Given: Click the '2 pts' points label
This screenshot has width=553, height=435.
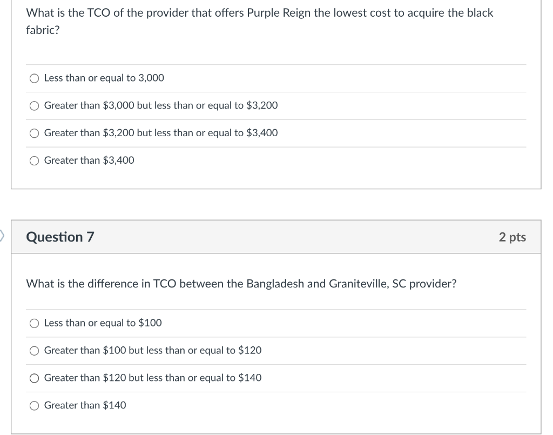Looking at the screenshot, I should (512, 237).
